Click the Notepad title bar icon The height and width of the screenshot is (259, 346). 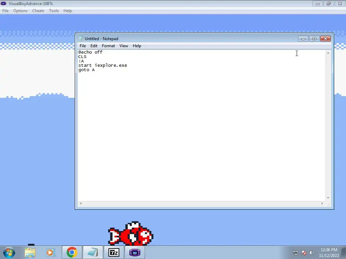coord(81,38)
